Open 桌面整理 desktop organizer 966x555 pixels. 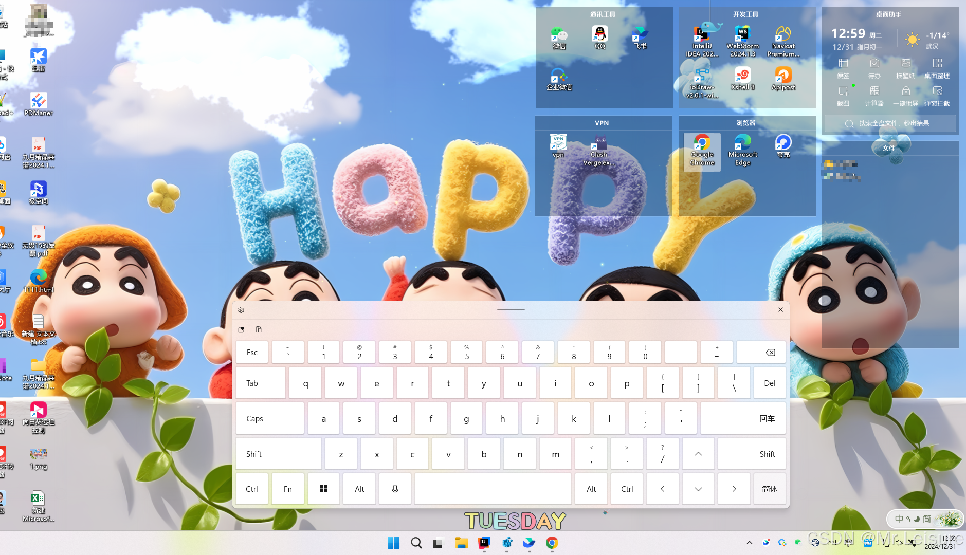[937, 68]
